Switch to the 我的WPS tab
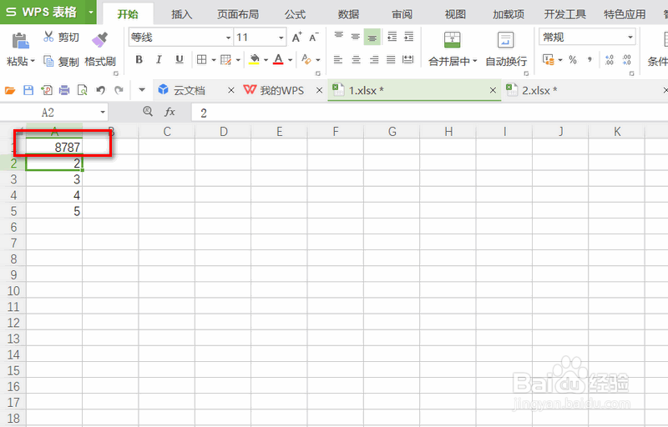The height and width of the screenshot is (427, 668). 281,90
